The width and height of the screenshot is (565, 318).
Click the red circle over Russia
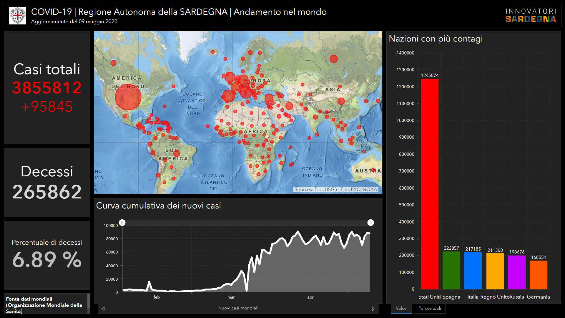[334, 59]
